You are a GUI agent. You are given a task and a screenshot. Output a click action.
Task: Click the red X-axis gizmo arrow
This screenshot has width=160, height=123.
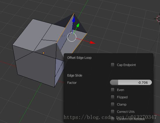click(x=93, y=42)
